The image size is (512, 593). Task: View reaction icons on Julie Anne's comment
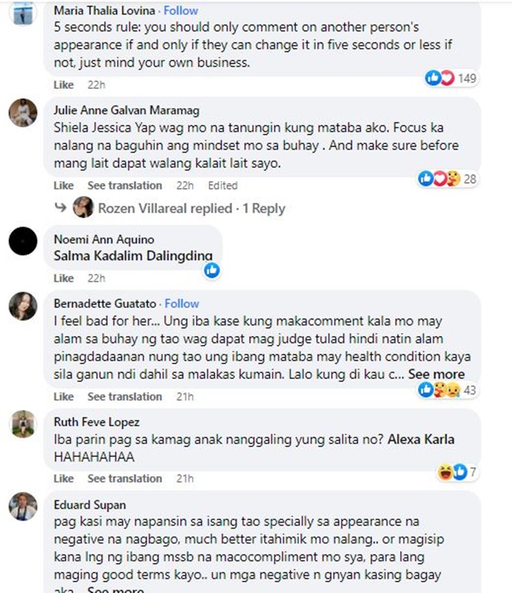[x=447, y=178]
